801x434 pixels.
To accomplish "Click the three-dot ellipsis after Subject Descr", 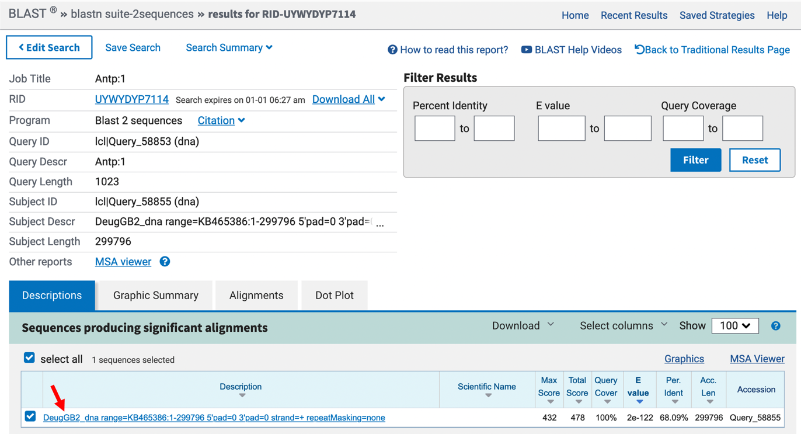I will [380, 224].
